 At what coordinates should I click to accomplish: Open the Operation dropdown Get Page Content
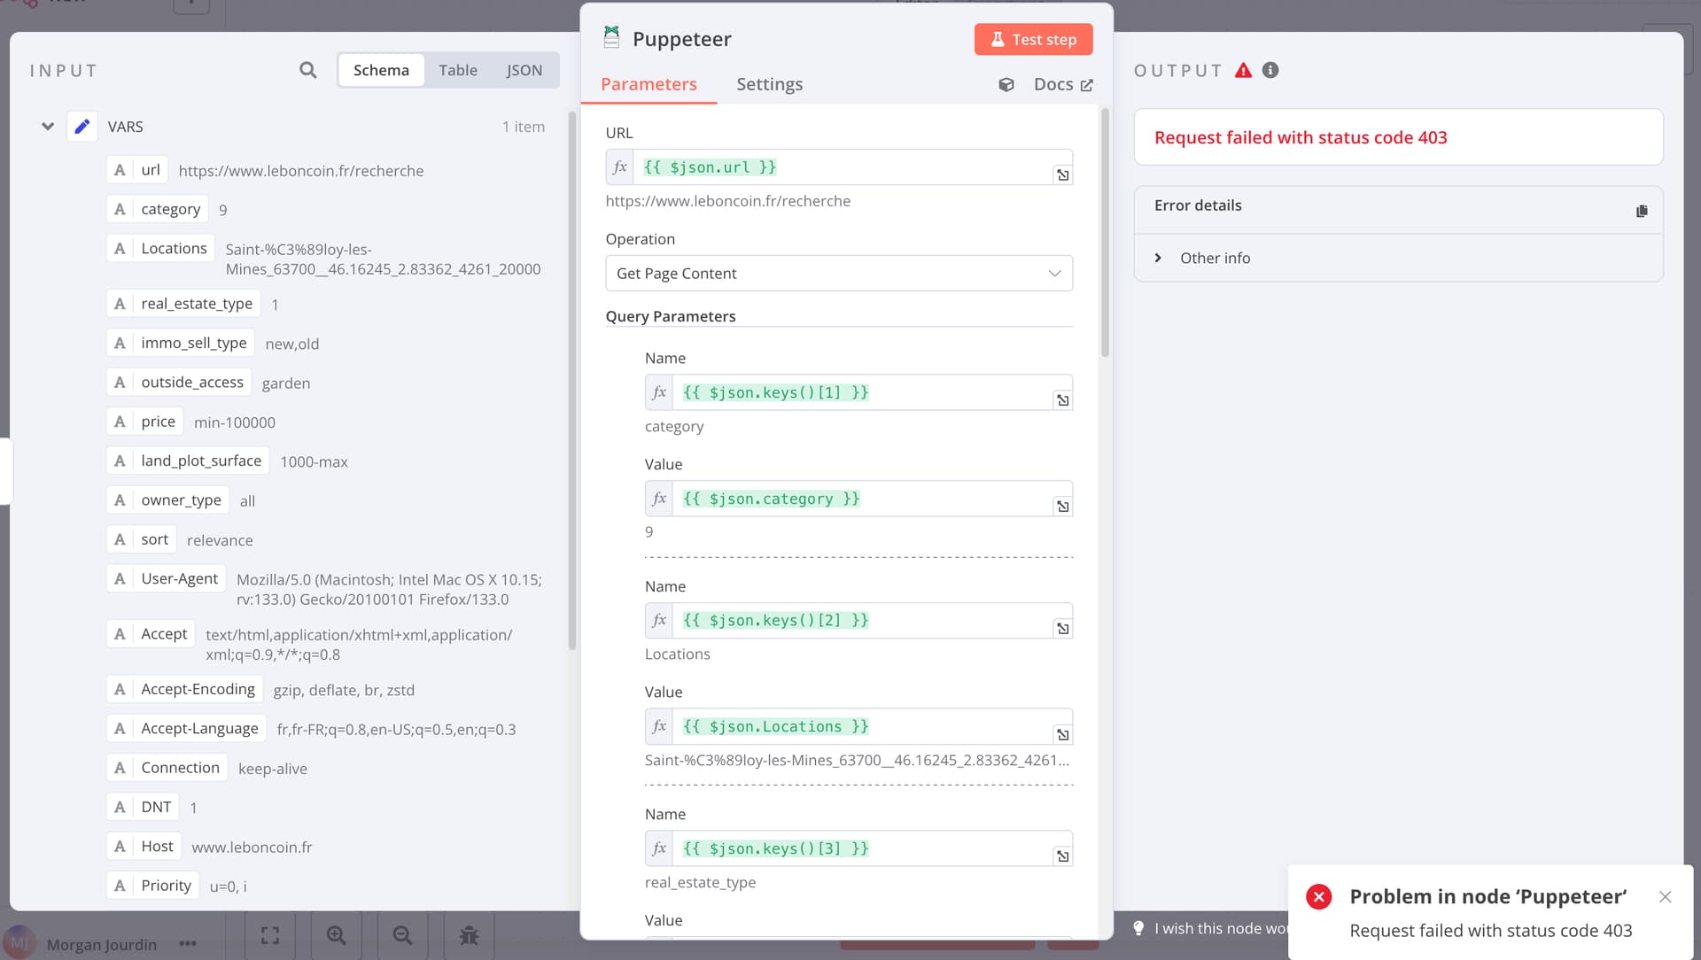pos(839,273)
